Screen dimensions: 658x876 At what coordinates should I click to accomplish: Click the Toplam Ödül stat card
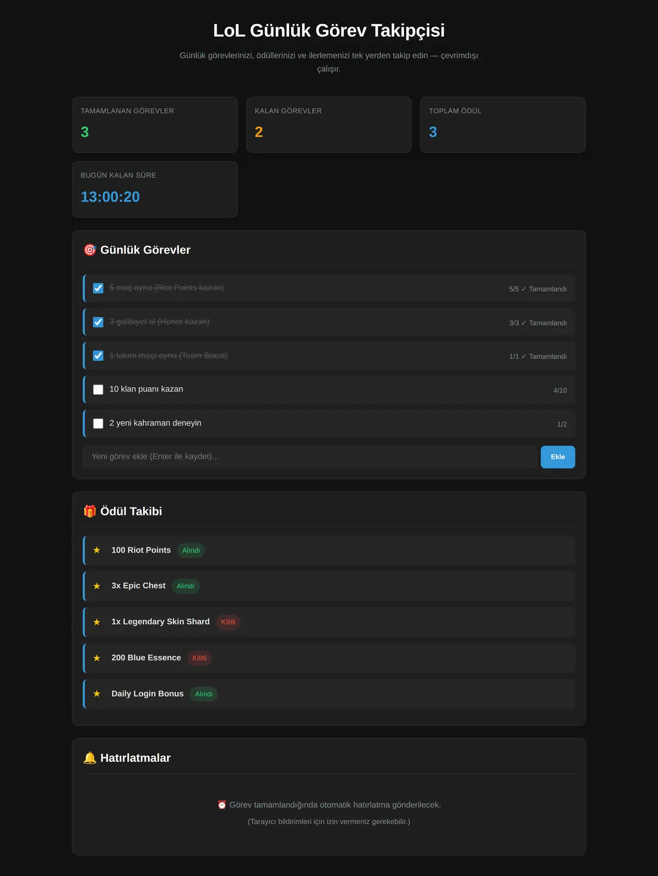(503, 125)
